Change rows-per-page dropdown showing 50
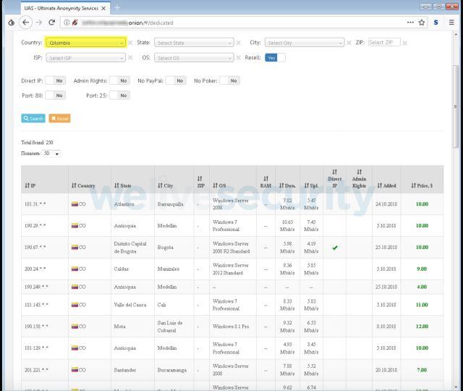This screenshot has height=391, width=463. pos(51,154)
